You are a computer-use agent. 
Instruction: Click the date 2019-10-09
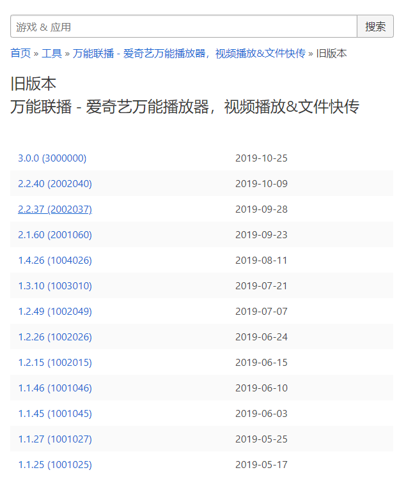click(x=262, y=184)
